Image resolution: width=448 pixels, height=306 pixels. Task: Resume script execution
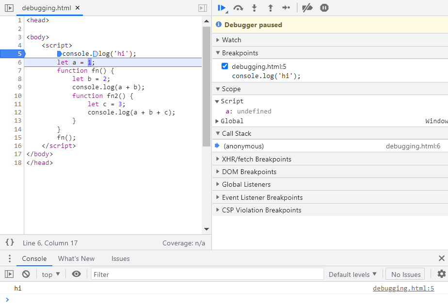tap(222, 8)
